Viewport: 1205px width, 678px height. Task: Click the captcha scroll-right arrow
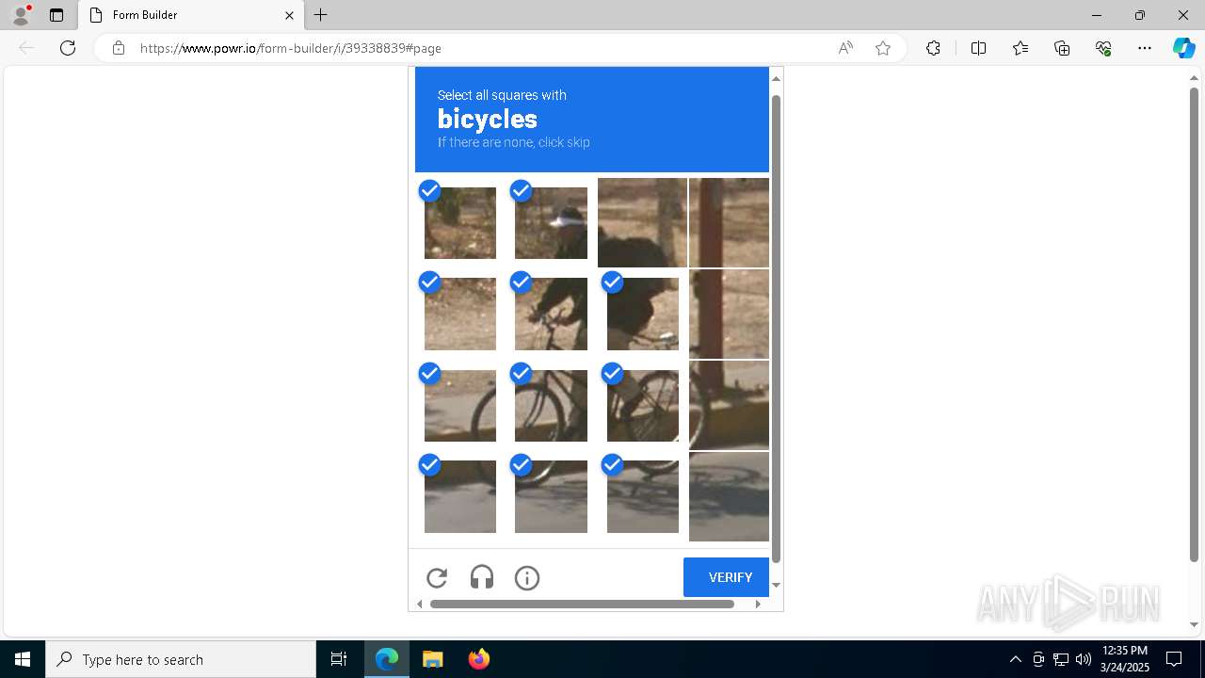758,604
